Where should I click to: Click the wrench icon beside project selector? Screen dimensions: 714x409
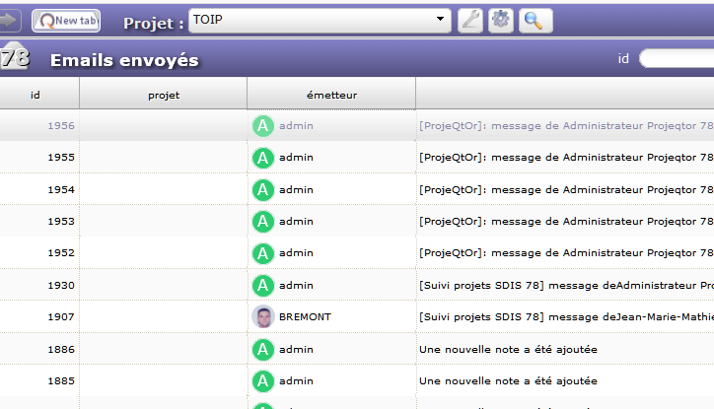470,20
